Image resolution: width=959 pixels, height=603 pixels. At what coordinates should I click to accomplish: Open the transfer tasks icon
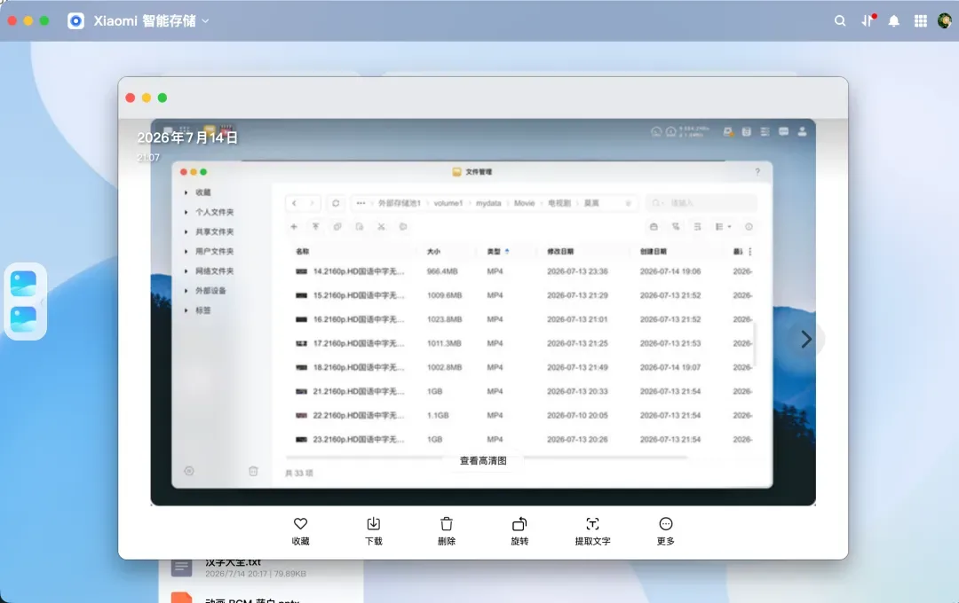tap(868, 20)
